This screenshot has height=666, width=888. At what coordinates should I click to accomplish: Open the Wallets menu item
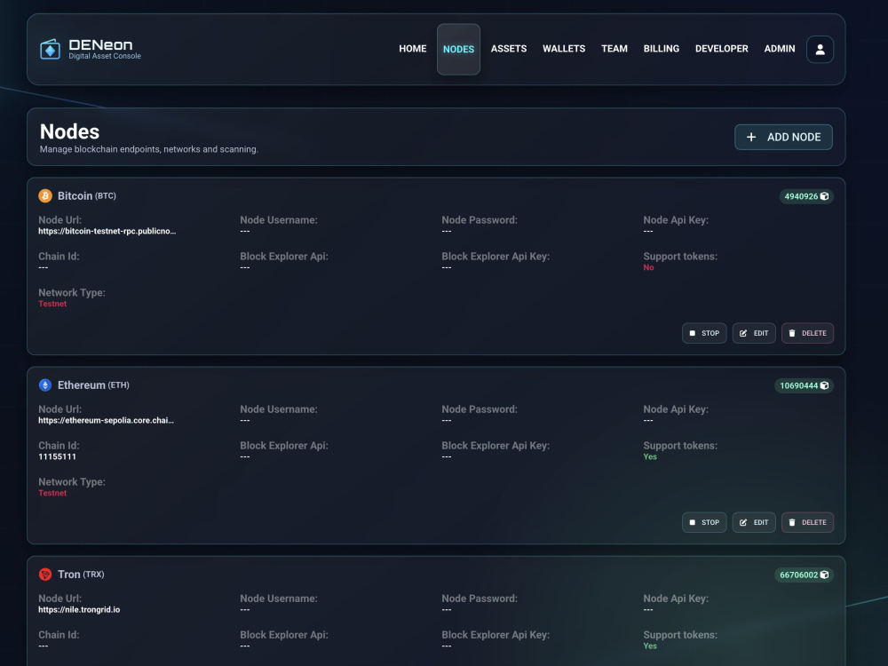(564, 49)
